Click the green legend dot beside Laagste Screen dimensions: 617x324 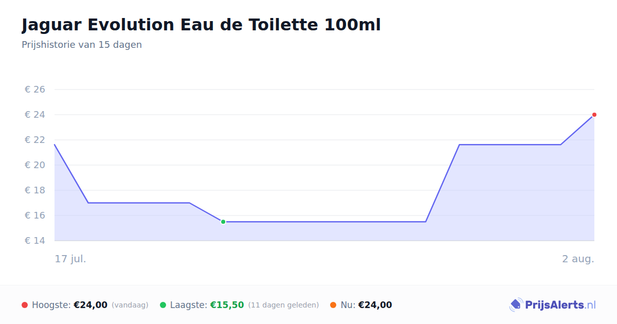pyautogui.click(x=163, y=305)
